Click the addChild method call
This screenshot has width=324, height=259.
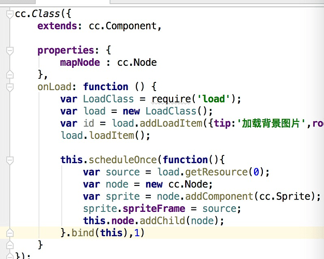162,221
